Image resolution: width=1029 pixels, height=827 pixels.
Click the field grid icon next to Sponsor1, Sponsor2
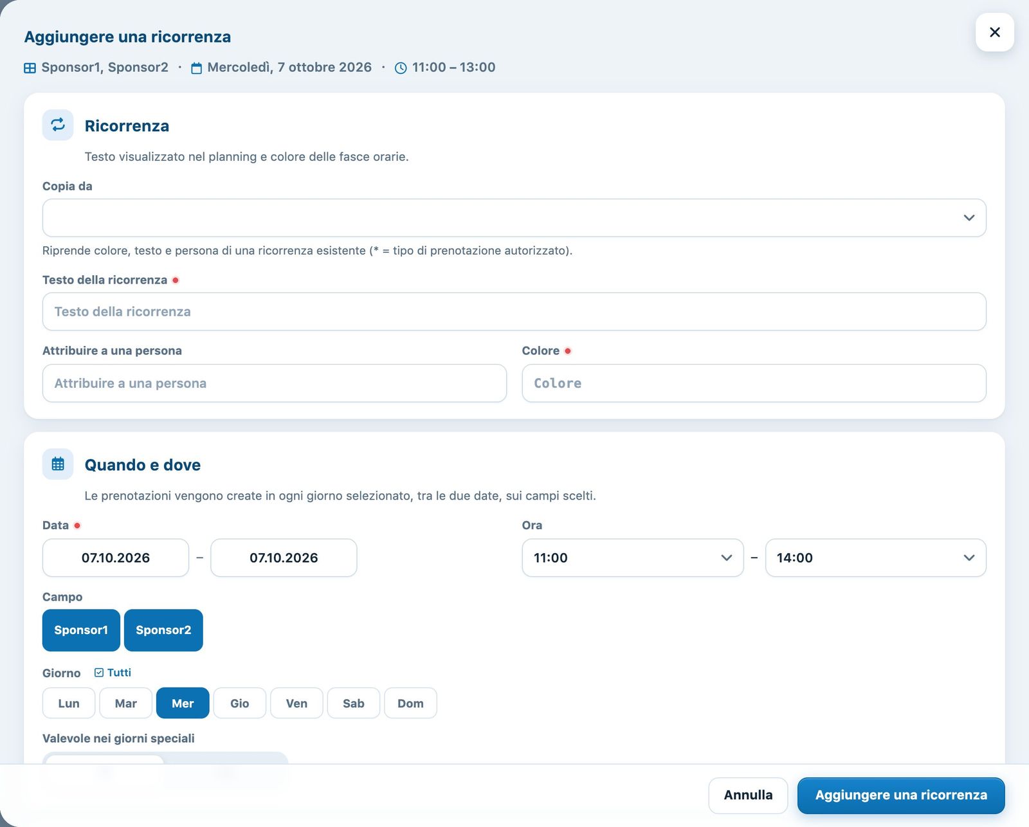pos(30,68)
